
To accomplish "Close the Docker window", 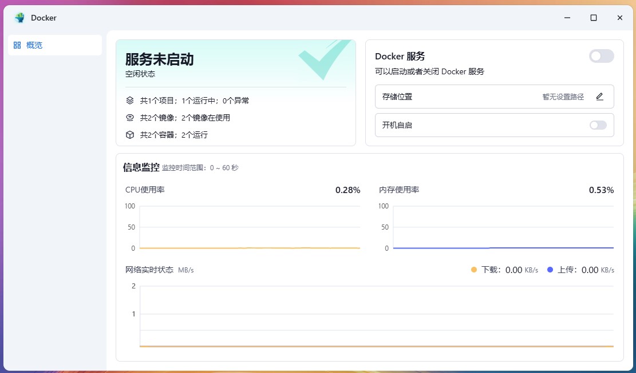I will coord(620,18).
